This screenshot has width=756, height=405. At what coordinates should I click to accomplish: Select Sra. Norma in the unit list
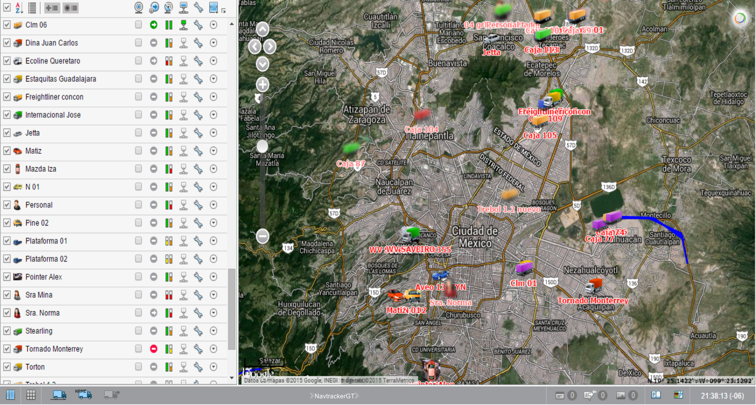point(42,313)
